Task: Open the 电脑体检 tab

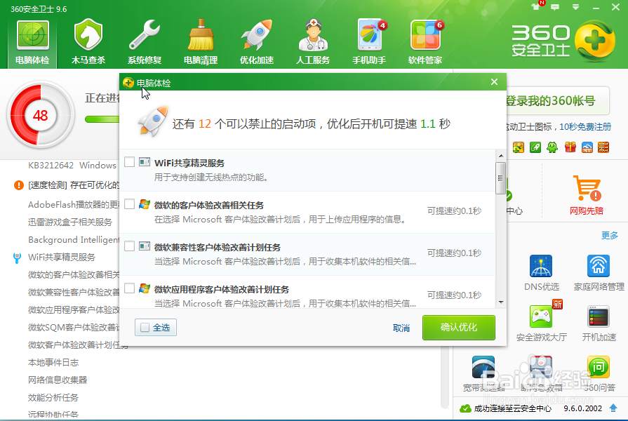Action: tap(32, 42)
